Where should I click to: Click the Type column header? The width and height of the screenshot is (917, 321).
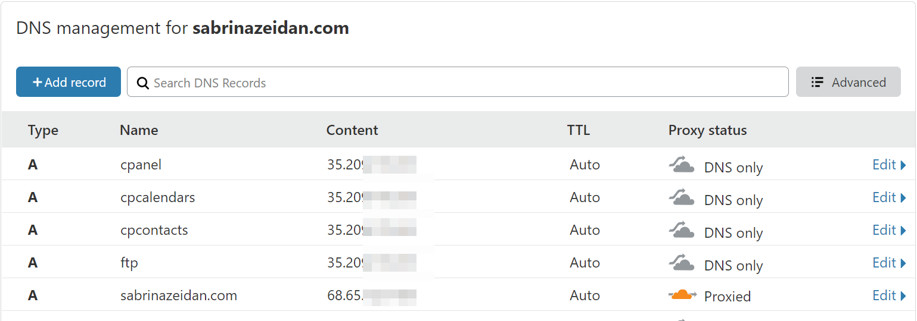point(43,130)
